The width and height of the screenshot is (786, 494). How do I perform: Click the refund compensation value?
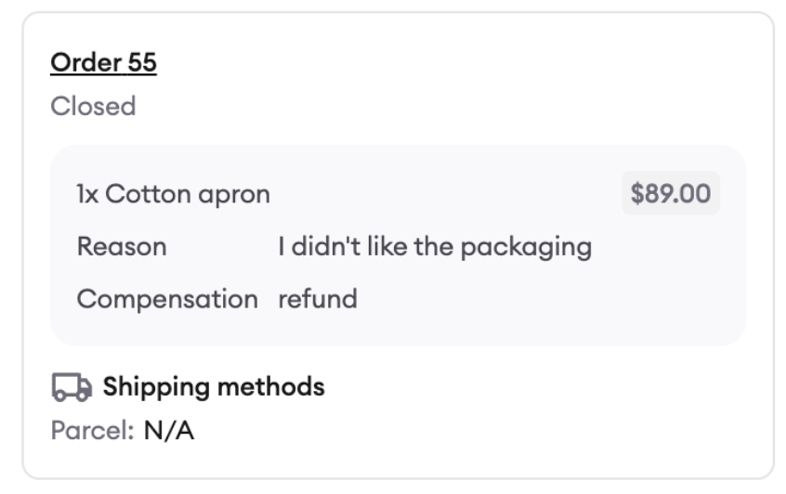318,299
